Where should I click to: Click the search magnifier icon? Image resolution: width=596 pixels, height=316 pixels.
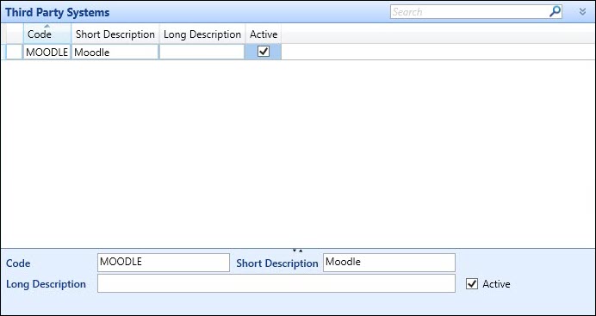(x=555, y=11)
